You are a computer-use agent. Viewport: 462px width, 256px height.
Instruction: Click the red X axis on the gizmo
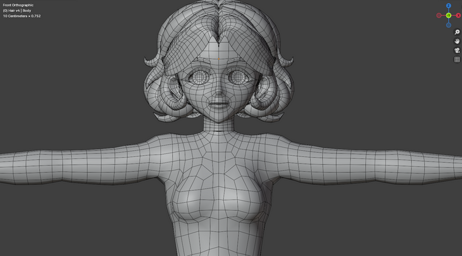pos(458,15)
